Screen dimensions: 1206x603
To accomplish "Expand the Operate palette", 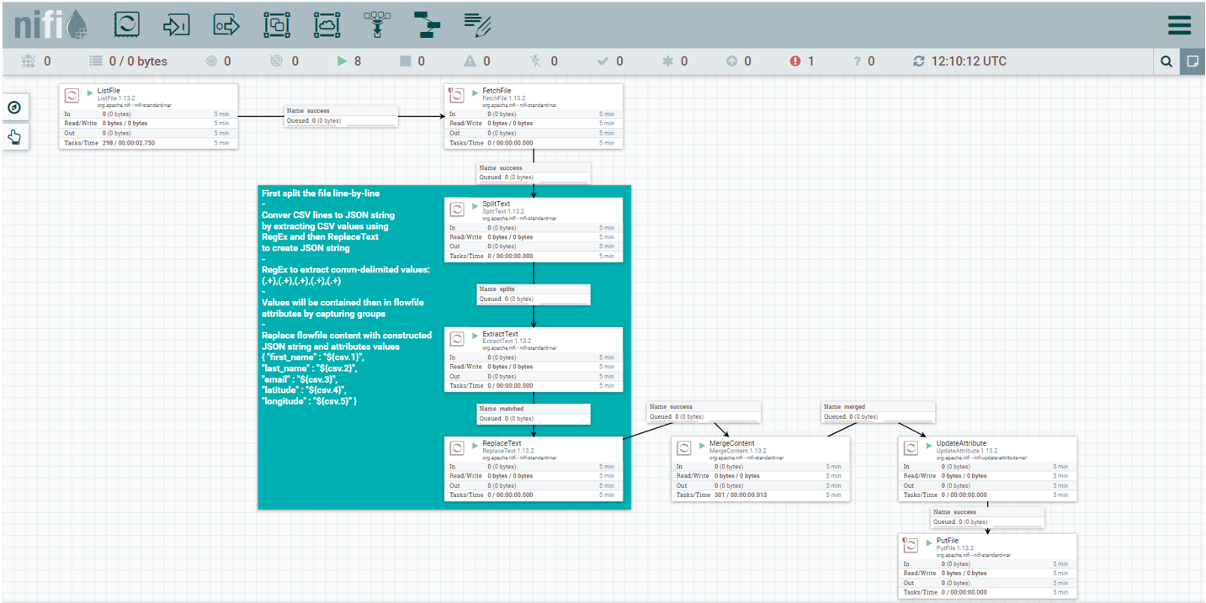I will click(14, 137).
